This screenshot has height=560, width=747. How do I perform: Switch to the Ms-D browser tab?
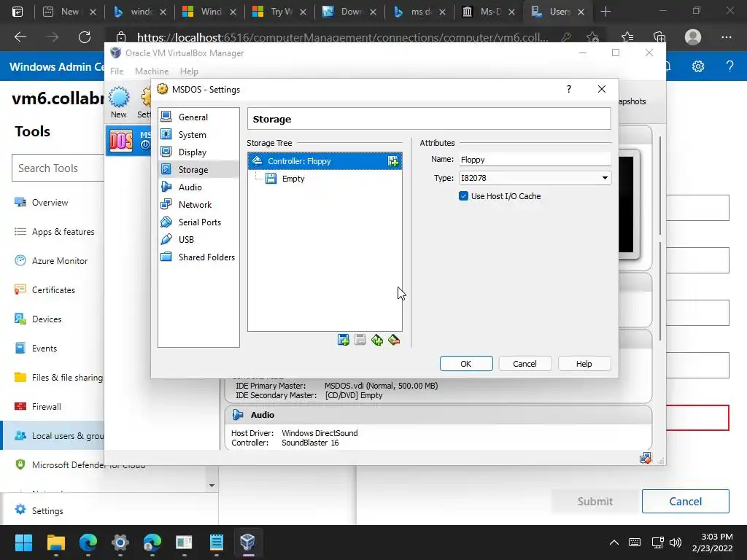coord(488,12)
